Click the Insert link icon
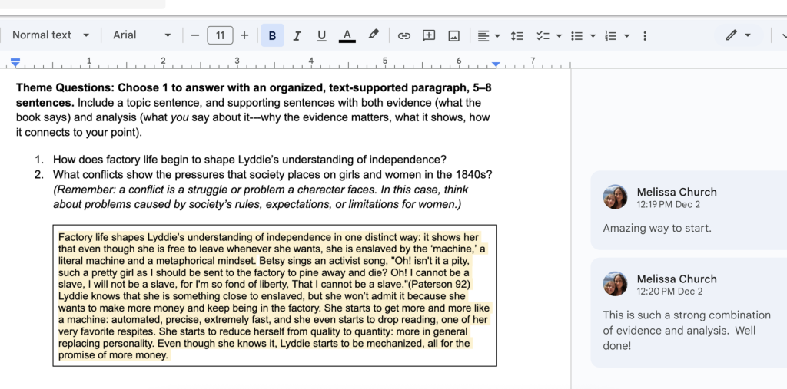Image resolution: width=787 pixels, height=389 pixels. pyautogui.click(x=403, y=35)
